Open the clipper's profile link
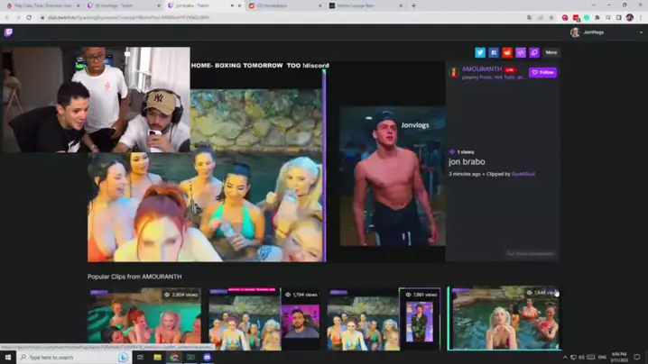The width and height of the screenshot is (648, 364). (523, 174)
